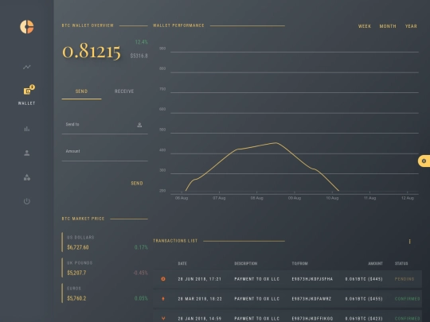Click the amount 0.061BTC ($445)

(364, 279)
